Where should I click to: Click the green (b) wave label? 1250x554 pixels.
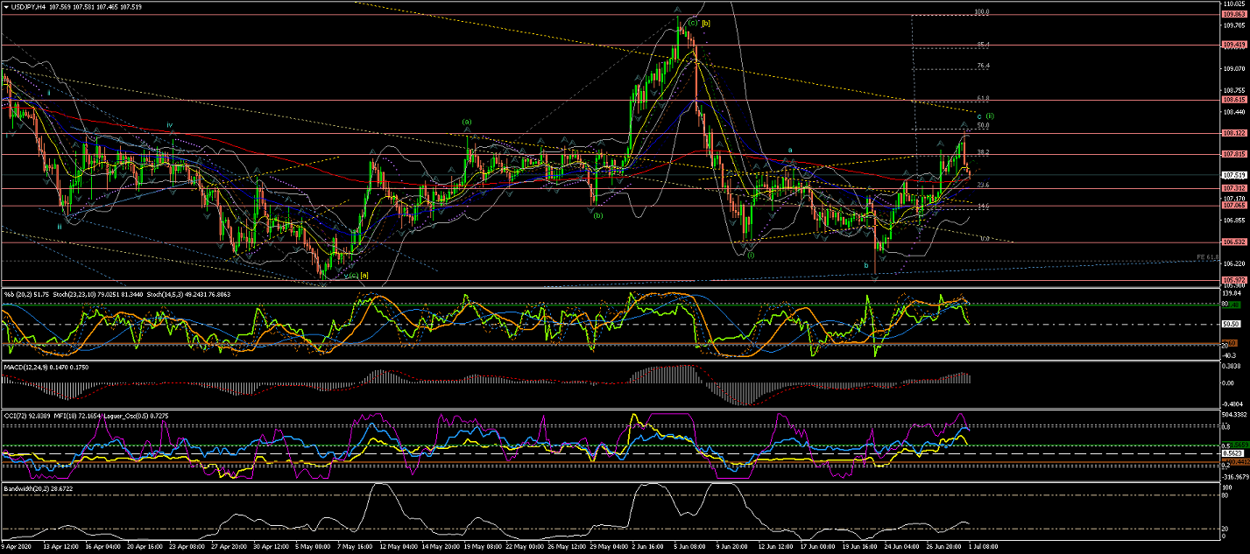[597, 214]
